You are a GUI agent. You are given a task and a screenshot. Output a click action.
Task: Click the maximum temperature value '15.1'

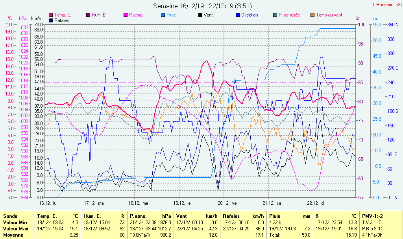[x=74, y=229]
